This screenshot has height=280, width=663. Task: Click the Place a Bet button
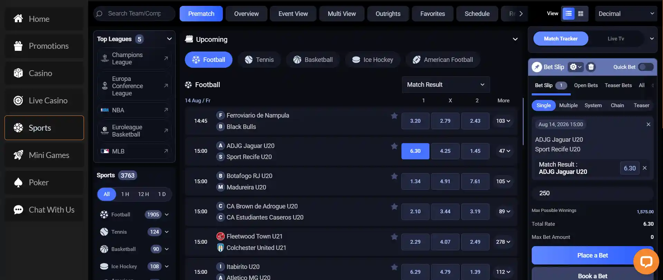tap(593, 255)
